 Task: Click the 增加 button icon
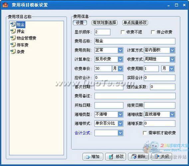pos(88,157)
